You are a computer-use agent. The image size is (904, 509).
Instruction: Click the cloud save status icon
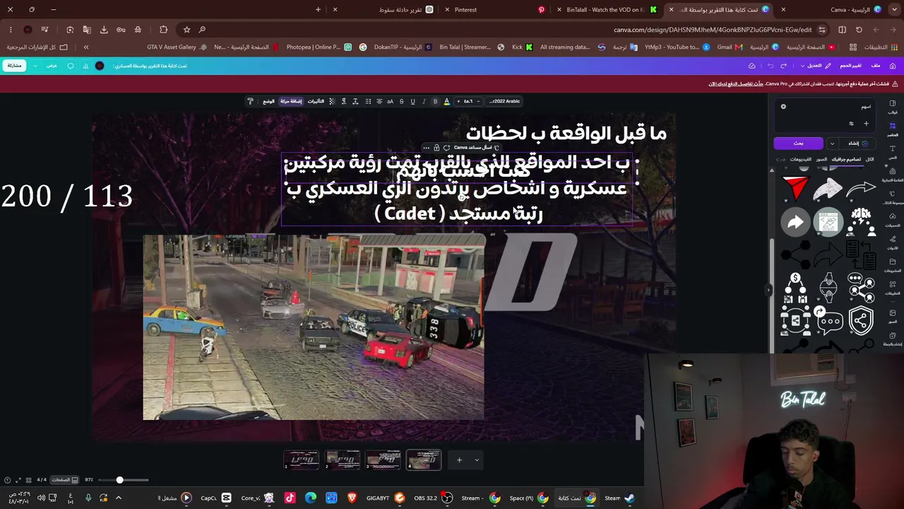pyautogui.click(x=752, y=66)
